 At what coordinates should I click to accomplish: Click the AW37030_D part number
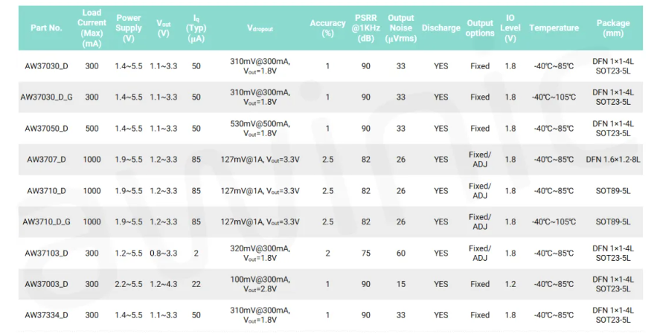point(46,66)
